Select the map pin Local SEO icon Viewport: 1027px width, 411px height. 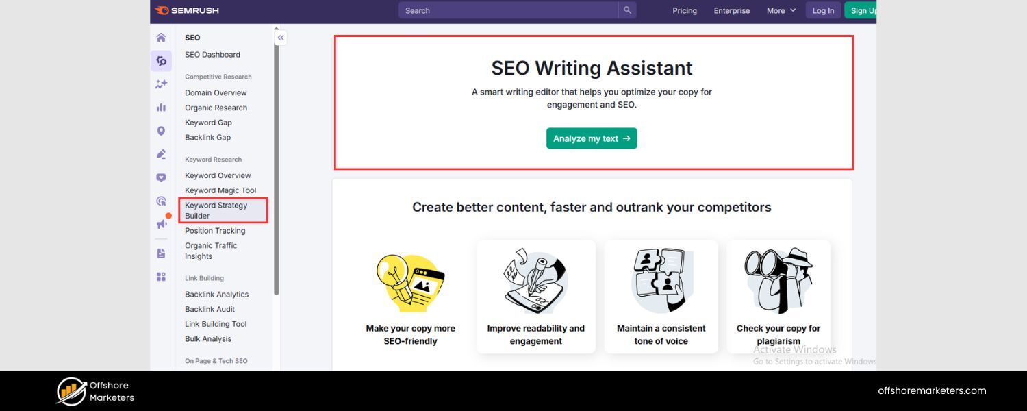tap(161, 130)
